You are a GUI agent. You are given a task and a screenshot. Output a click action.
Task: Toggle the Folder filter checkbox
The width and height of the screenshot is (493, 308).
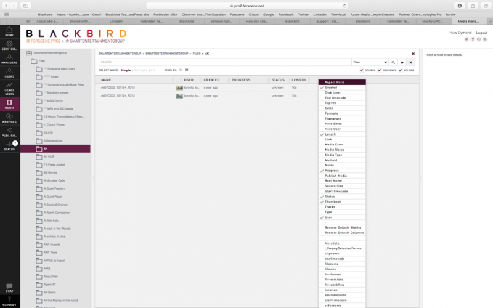[400, 70]
